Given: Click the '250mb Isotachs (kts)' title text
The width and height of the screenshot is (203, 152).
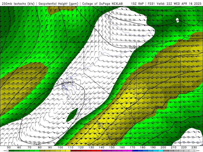Looking at the screenshot, I should [18, 4].
